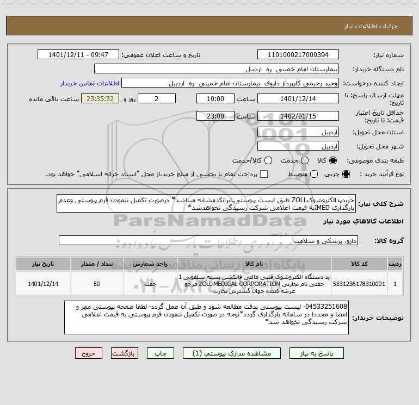Click the پاسخ به نیاز button

[316, 353]
